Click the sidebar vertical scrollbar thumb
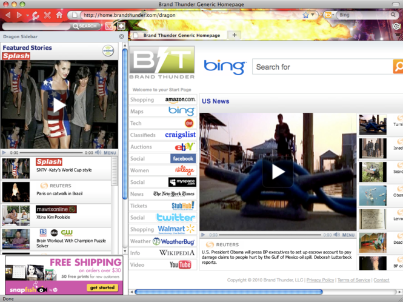The height and width of the screenshot is (302, 403). [x=125, y=124]
